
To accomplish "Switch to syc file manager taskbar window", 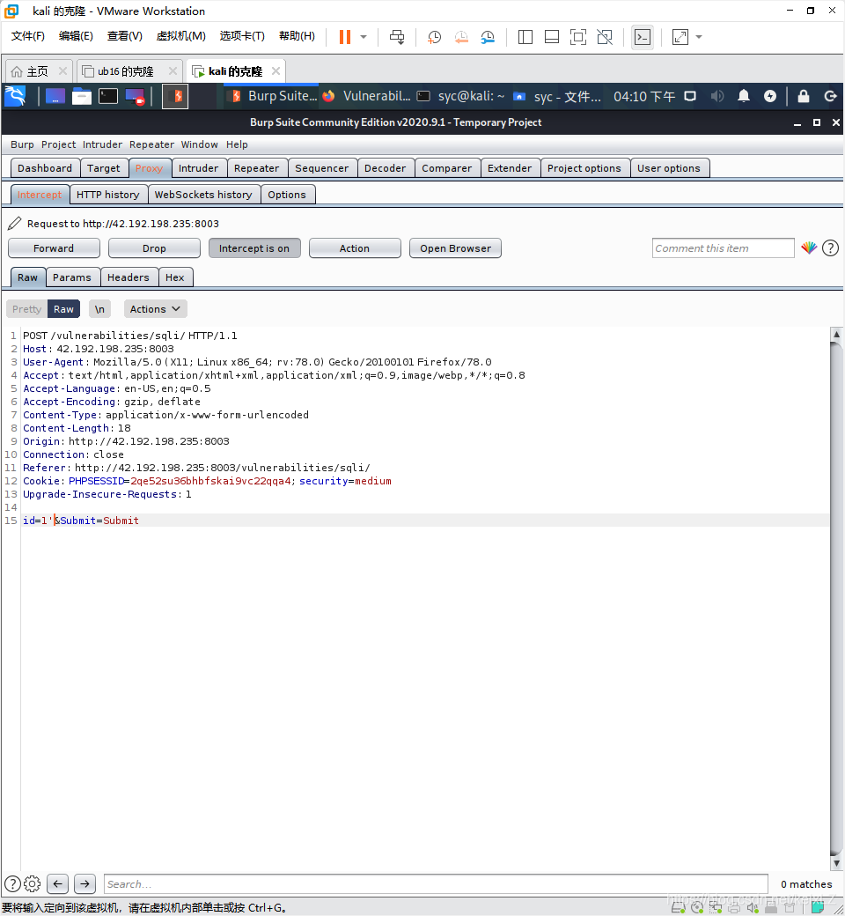I will pyautogui.click(x=557, y=96).
